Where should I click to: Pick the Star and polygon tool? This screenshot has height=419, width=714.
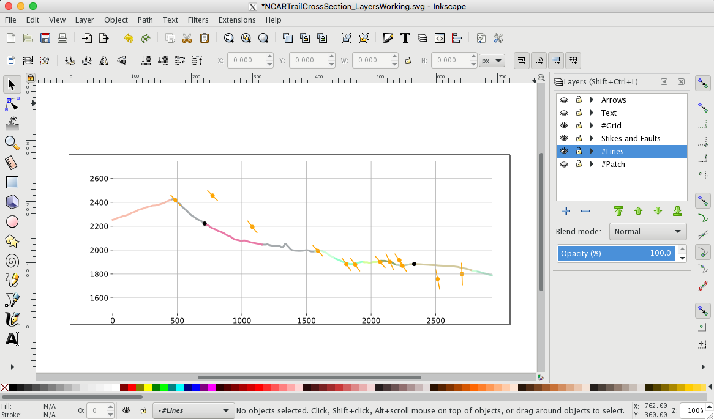coord(12,241)
